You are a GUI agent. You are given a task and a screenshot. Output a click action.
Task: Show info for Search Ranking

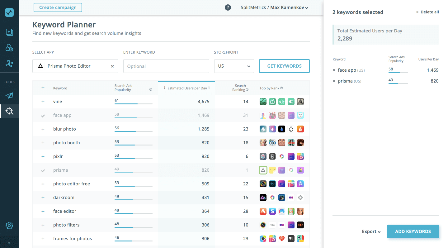[248, 90]
